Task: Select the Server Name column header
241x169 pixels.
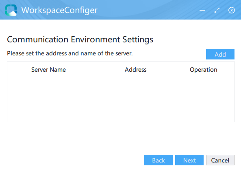Action: tap(49, 70)
